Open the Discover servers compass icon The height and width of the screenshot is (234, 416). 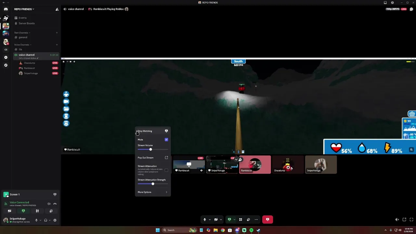point(6,65)
